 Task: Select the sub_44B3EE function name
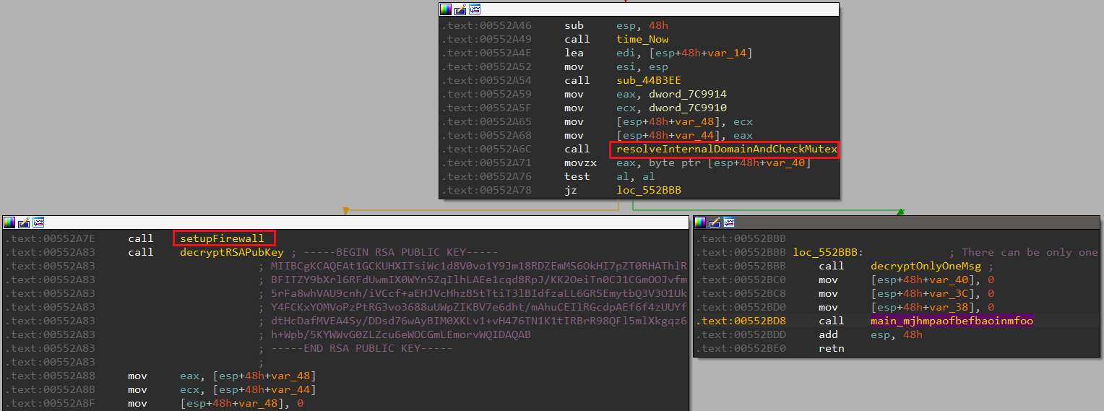[x=648, y=80]
